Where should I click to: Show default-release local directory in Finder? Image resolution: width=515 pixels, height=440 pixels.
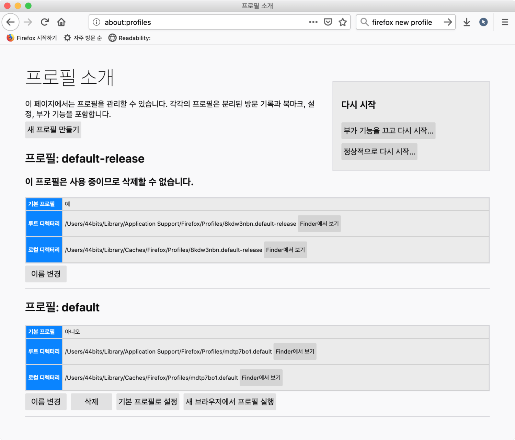[285, 250]
